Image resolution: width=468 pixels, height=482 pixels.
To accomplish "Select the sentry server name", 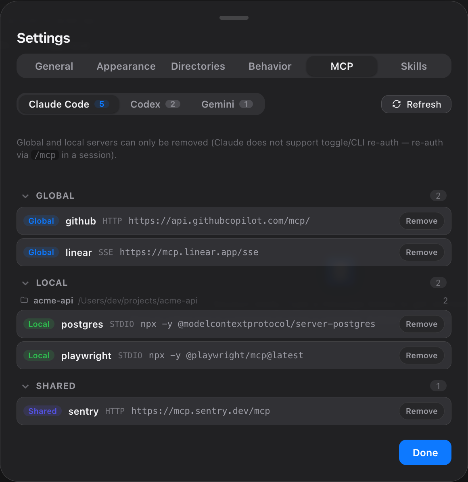I will coord(84,411).
